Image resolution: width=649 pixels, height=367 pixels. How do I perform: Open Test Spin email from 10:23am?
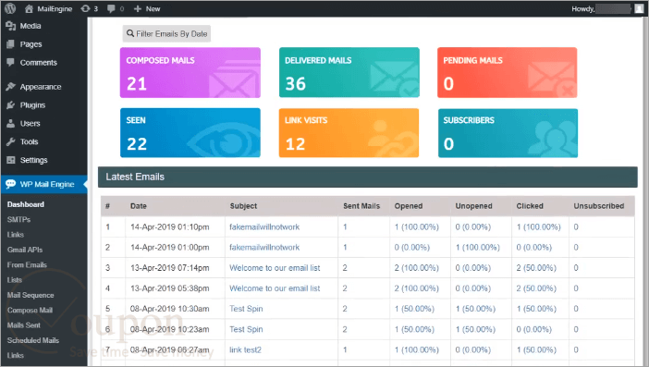(x=246, y=329)
